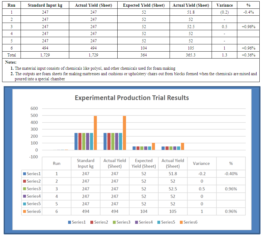Click the Series4 purple key in chart data table

(24, 196)
